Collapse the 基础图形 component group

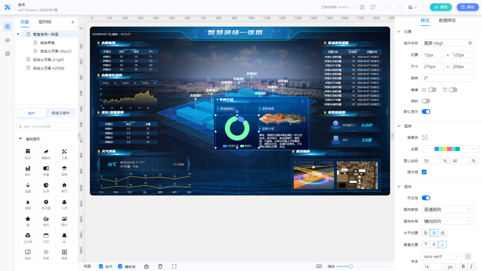(x=21, y=139)
